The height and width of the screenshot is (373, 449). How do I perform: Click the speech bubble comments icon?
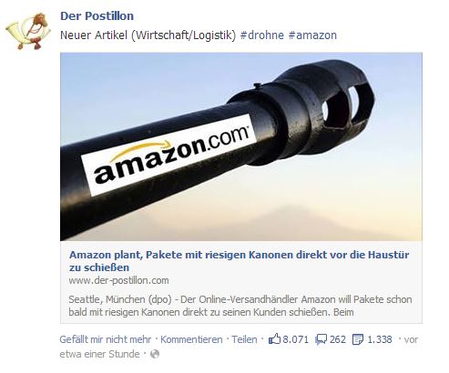click(x=321, y=339)
